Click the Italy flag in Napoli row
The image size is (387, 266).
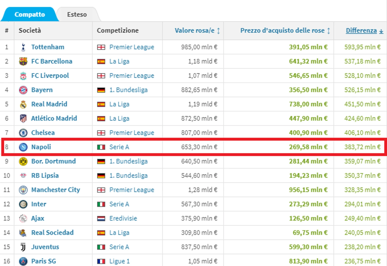point(101,147)
